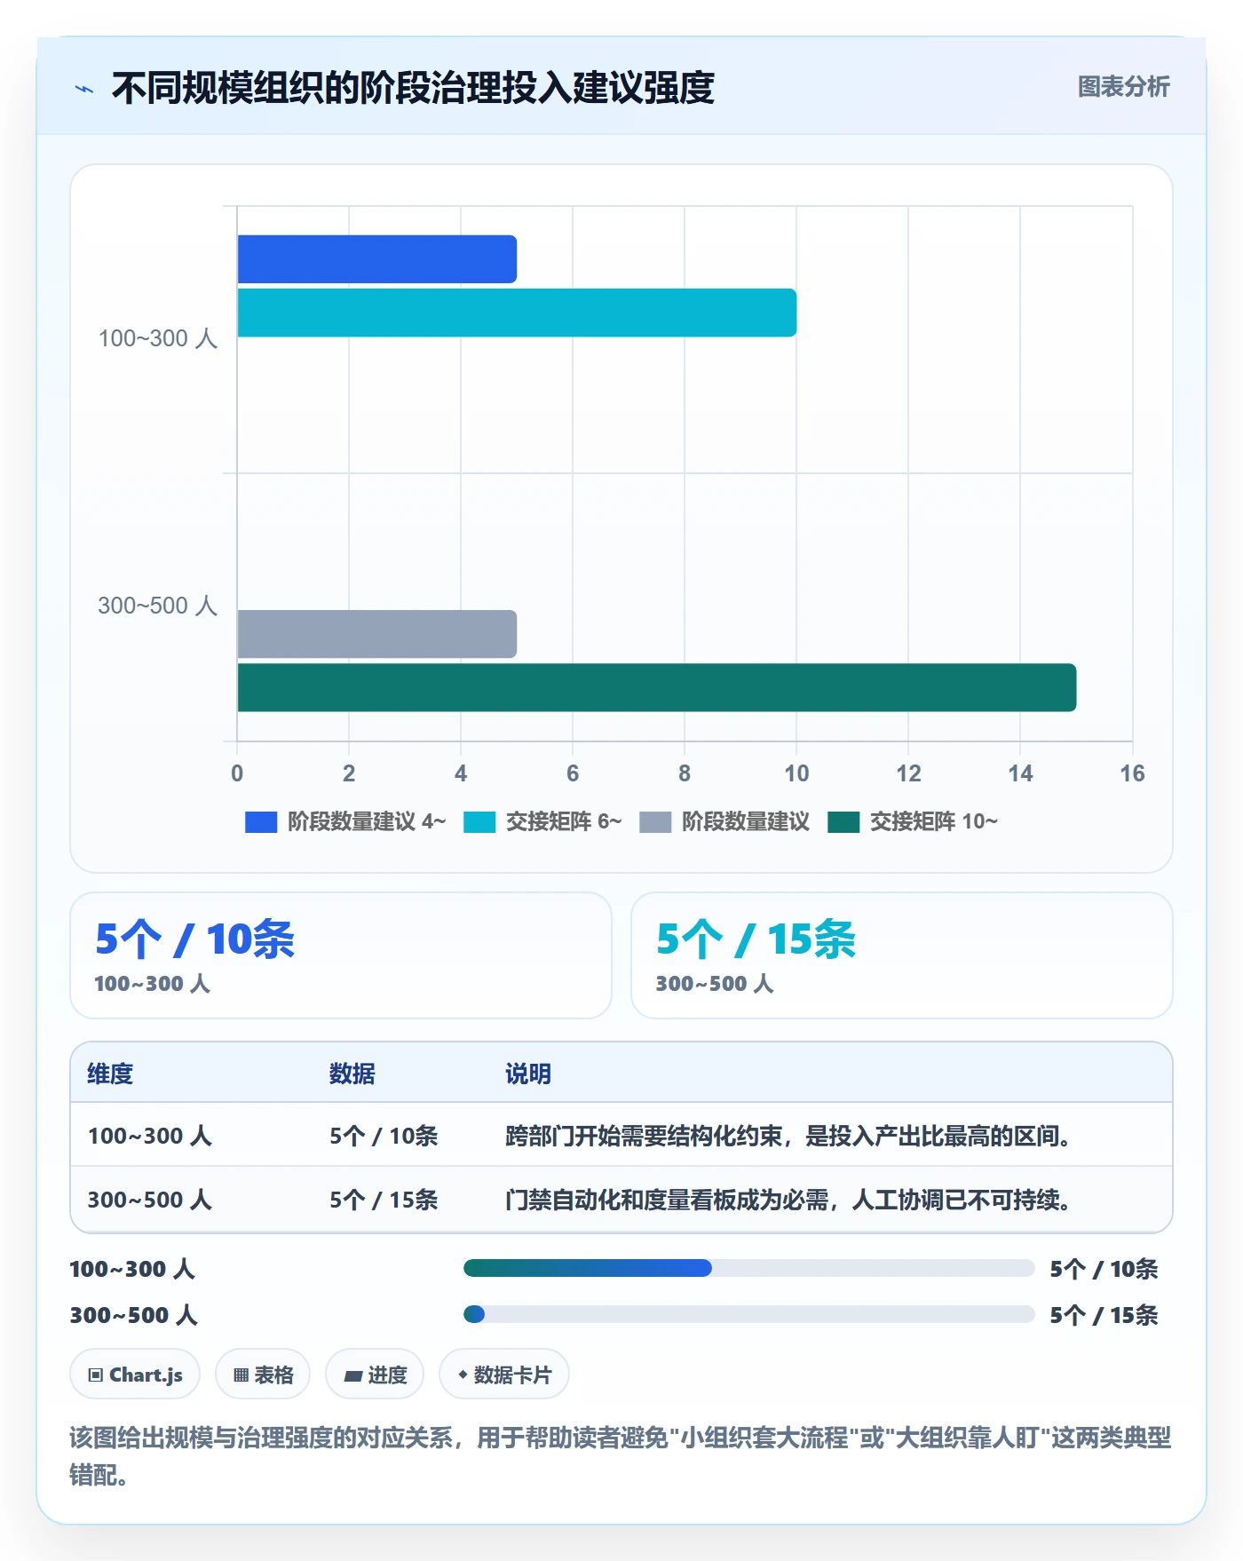Image resolution: width=1243 pixels, height=1561 pixels.
Task: Toggle the blue 阶段数量建议 4~ legend item
Action: 345,821
